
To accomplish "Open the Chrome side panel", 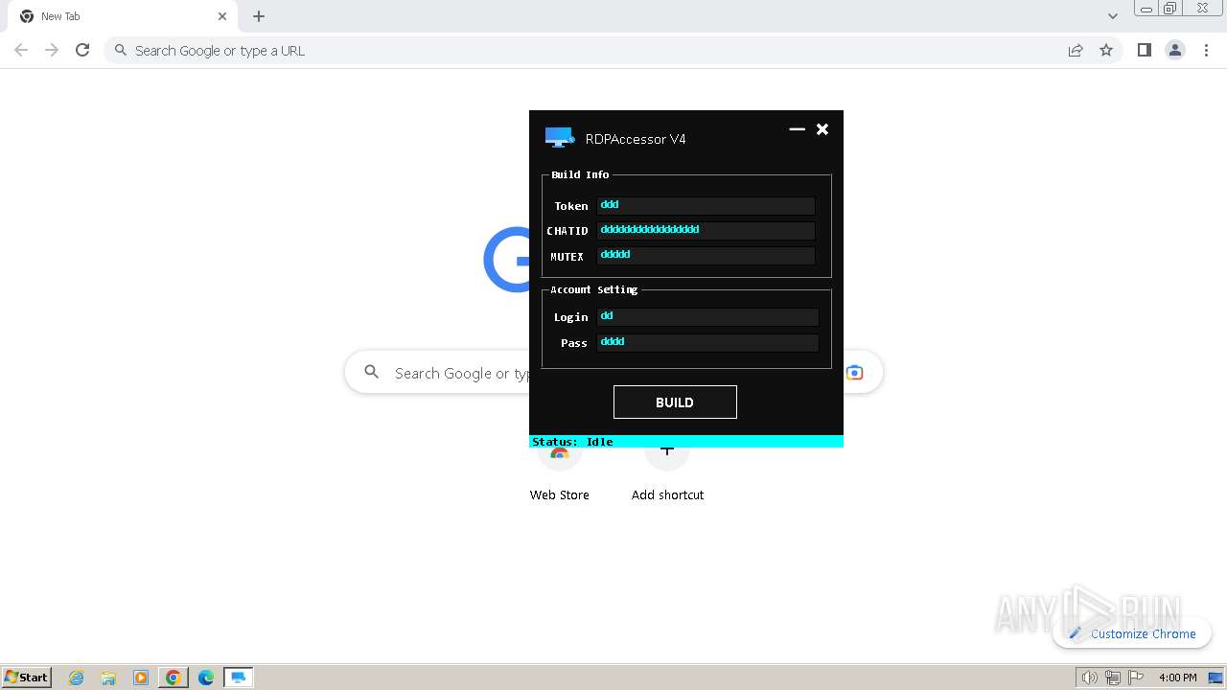I will click(1144, 50).
